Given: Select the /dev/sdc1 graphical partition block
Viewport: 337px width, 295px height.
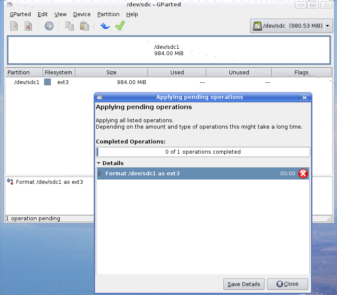Looking at the screenshot, I should pyautogui.click(x=169, y=50).
